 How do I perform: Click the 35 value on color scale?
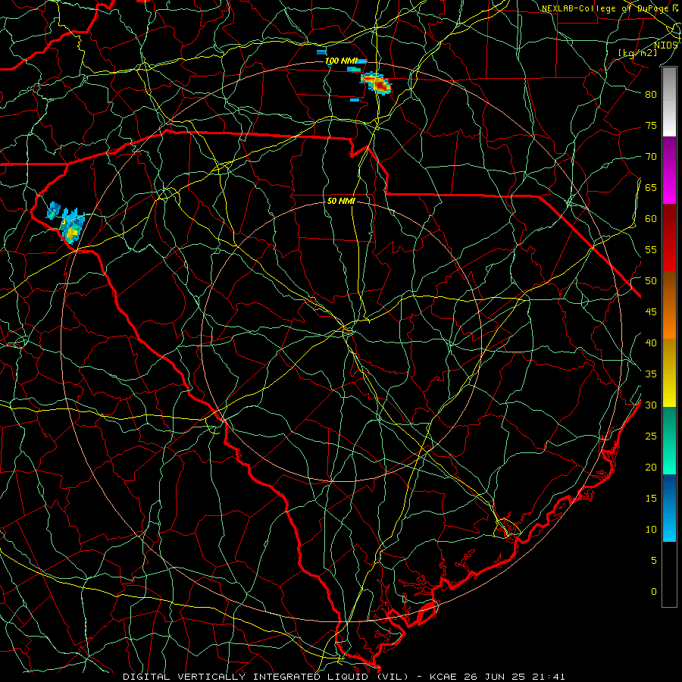[651, 374]
